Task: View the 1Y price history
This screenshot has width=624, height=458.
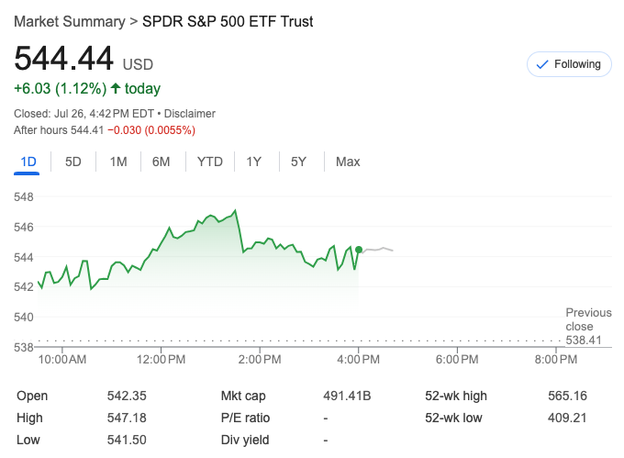Action: (254, 162)
